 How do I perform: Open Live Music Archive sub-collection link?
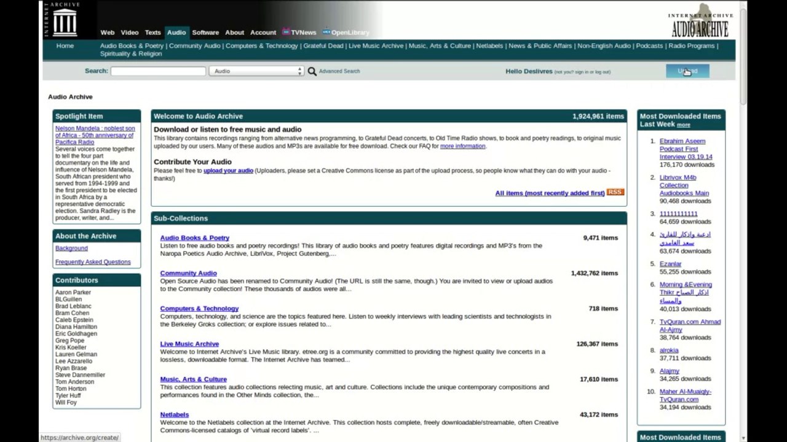(x=189, y=344)
